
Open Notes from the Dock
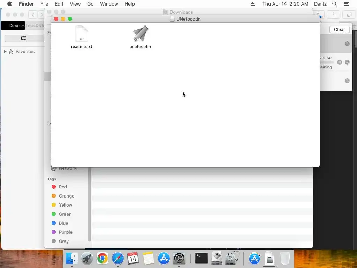tap(148, 258)
